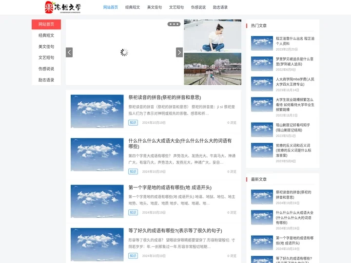Click thumbnail beside 程正渝靠什么出名 hot article
The image size is (351, 263).
[x=262, y=43]
